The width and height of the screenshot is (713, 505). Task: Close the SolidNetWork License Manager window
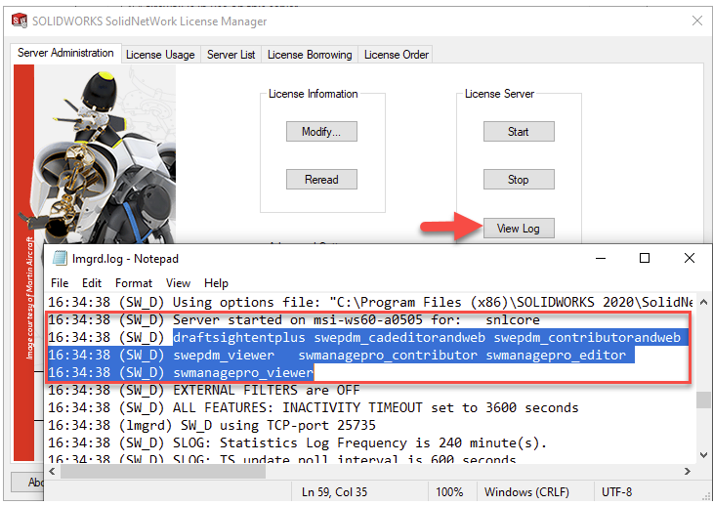point(697,21)
